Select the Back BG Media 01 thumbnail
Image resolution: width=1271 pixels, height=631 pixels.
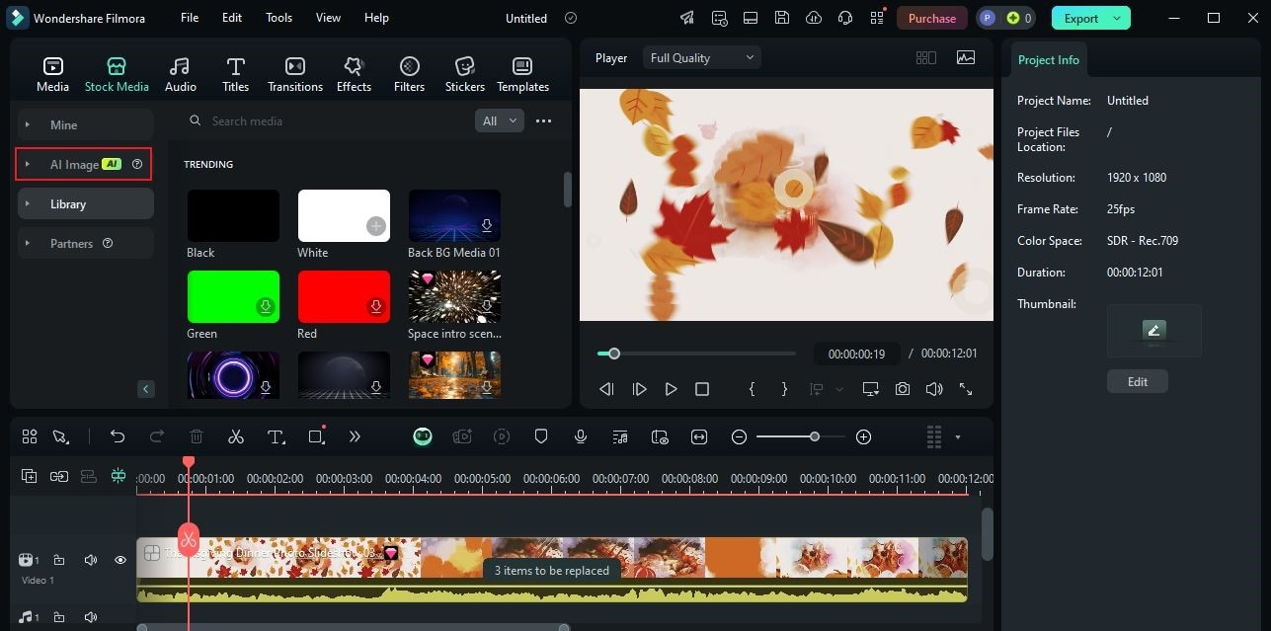454,215
